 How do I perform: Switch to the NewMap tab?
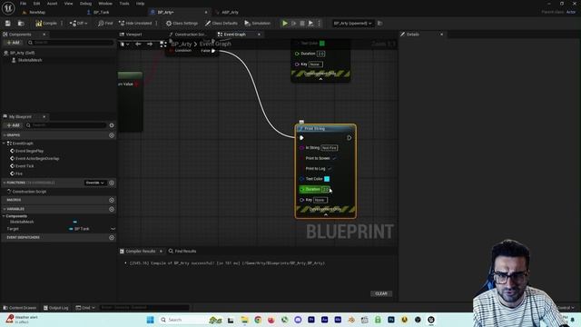pyautogui.click(x=37, y=12)
